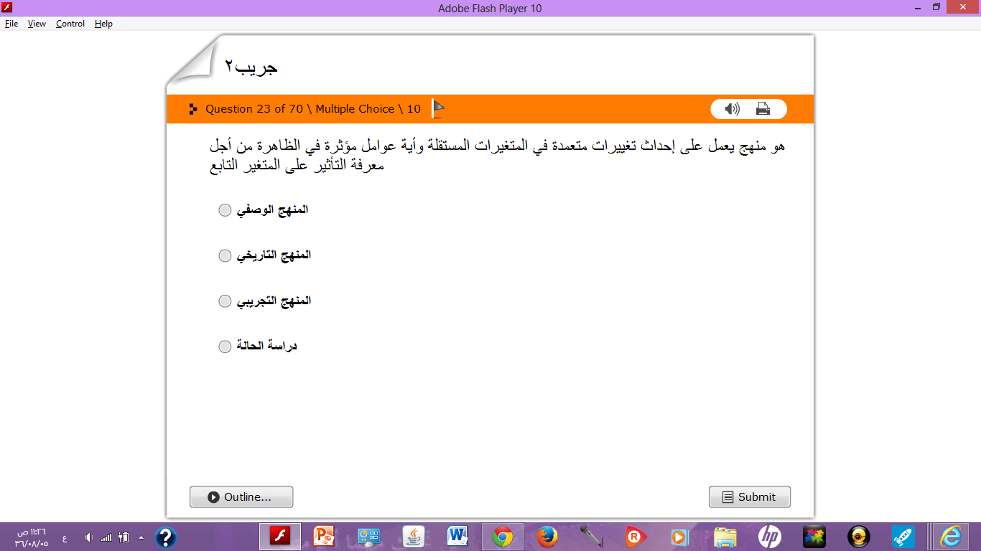Open the HP icon in taskbar
The image size is (981, 551).
tap(769, 537)
